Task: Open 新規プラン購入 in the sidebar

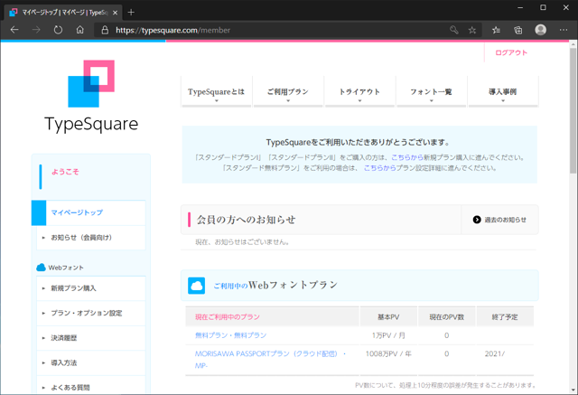Action: (91, 288)
